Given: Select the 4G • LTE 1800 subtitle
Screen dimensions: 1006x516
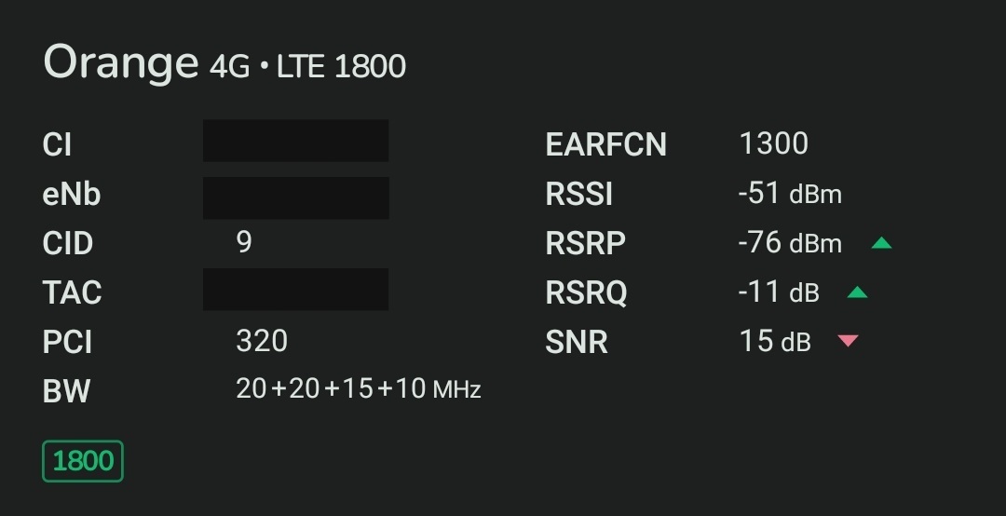Looking at the screenshot, I should click(x=307, y=66).
